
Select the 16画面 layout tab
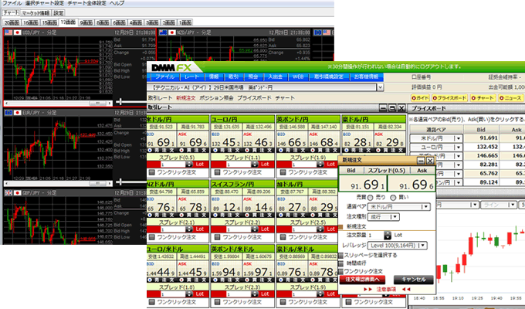click(30, 23)
